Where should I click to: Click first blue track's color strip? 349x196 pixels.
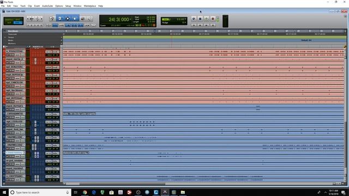(4, 108)
